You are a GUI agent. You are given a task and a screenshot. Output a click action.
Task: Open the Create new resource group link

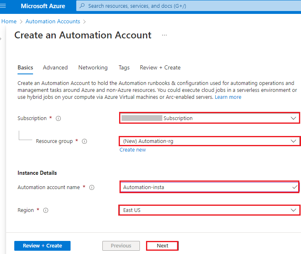133,150
